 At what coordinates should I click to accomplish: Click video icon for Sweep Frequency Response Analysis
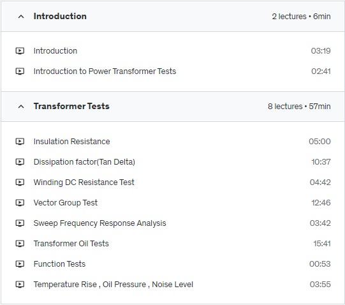20,223
